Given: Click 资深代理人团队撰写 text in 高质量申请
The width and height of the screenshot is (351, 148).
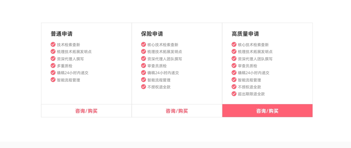Looking at the screenshot, I should (x=255, y=59).
